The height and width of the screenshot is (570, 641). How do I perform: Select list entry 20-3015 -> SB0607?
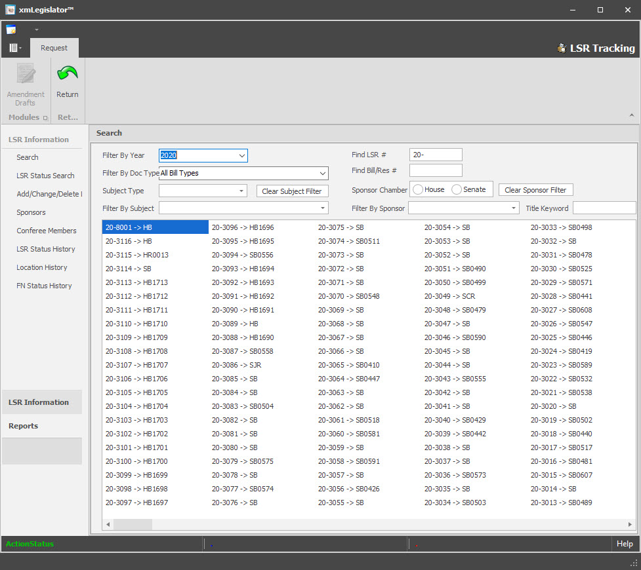click(x=561, y=475)
